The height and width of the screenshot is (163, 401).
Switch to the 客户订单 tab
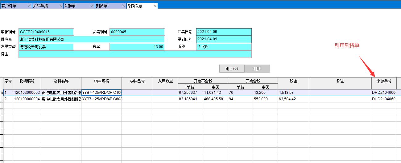point(12,6)
